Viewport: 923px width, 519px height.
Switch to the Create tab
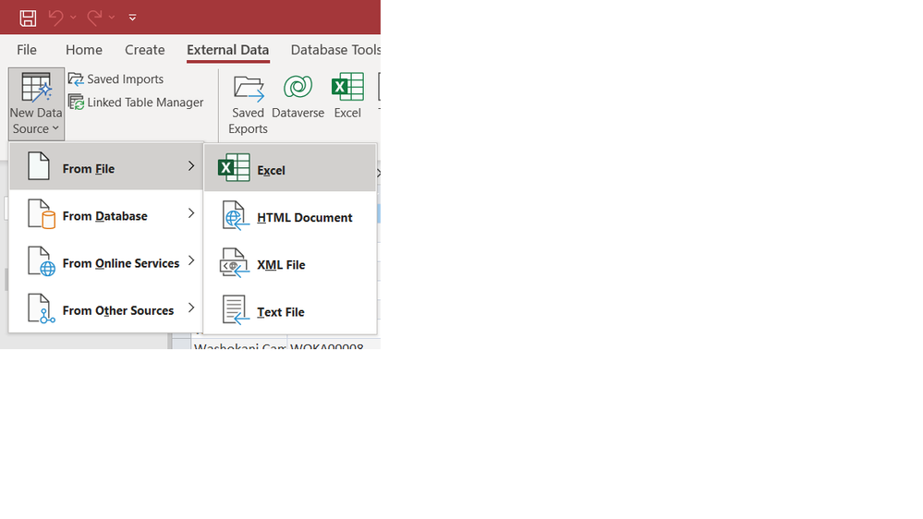145,50
